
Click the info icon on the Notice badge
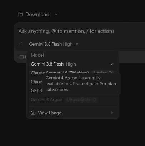pyautogui.click(x=110, y=73)
